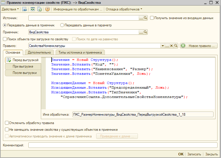Maximize the ПКС rule window
Image resolution: width=221 pixels, height=158 pixels.
coord(211,3)
